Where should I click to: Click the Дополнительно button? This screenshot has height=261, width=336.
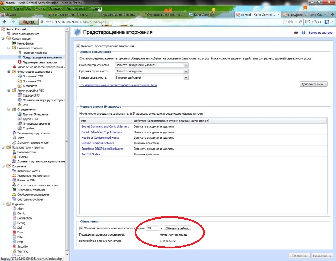click(x=313, y=84)
